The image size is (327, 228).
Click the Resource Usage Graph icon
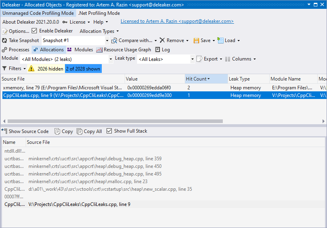(99, 50)
